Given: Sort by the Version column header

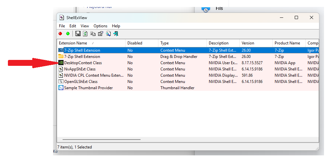Looking at the screenshot, I should [x=256, y=43].
